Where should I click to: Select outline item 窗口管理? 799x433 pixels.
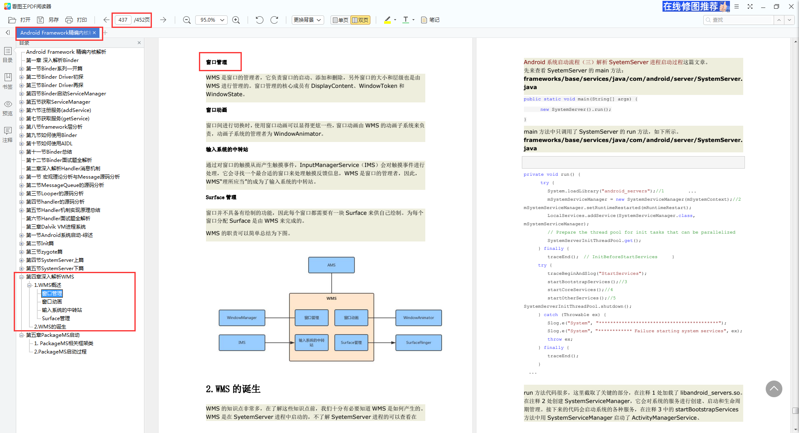pos(52,294)
